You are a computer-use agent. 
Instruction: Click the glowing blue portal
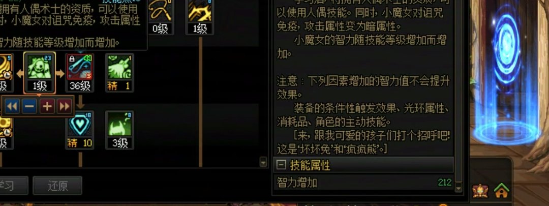click(506, 74)
